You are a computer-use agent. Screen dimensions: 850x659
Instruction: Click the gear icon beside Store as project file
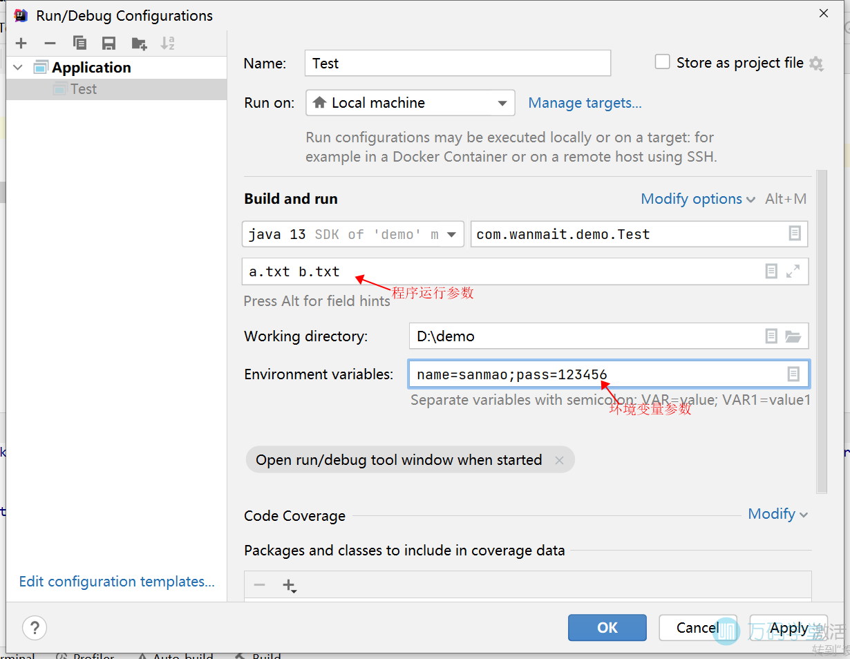[816, 64]
